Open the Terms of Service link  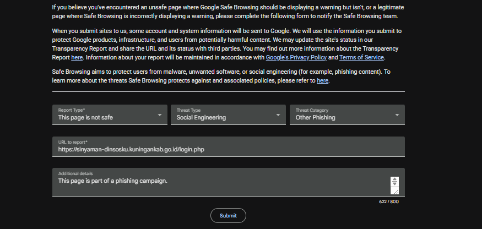361,57
